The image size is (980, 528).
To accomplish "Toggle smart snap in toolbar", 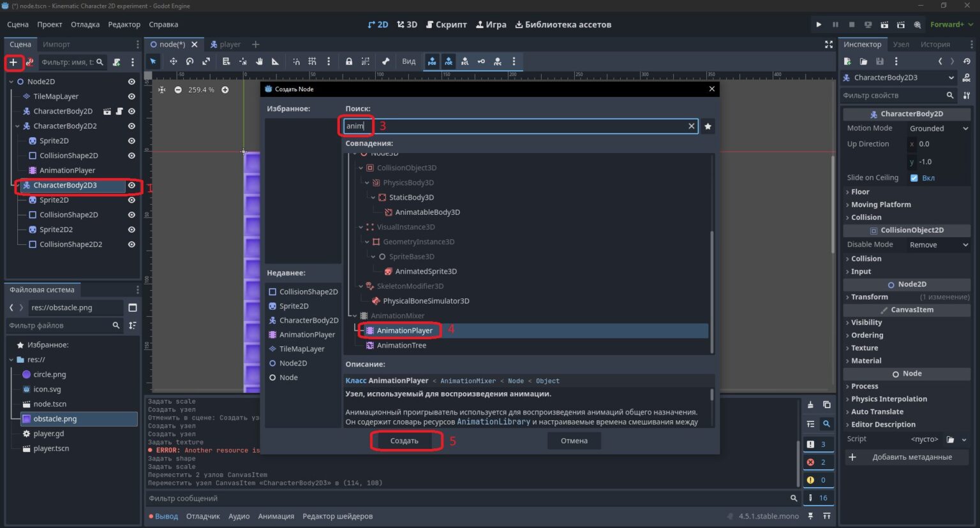I will pos(296,61).
